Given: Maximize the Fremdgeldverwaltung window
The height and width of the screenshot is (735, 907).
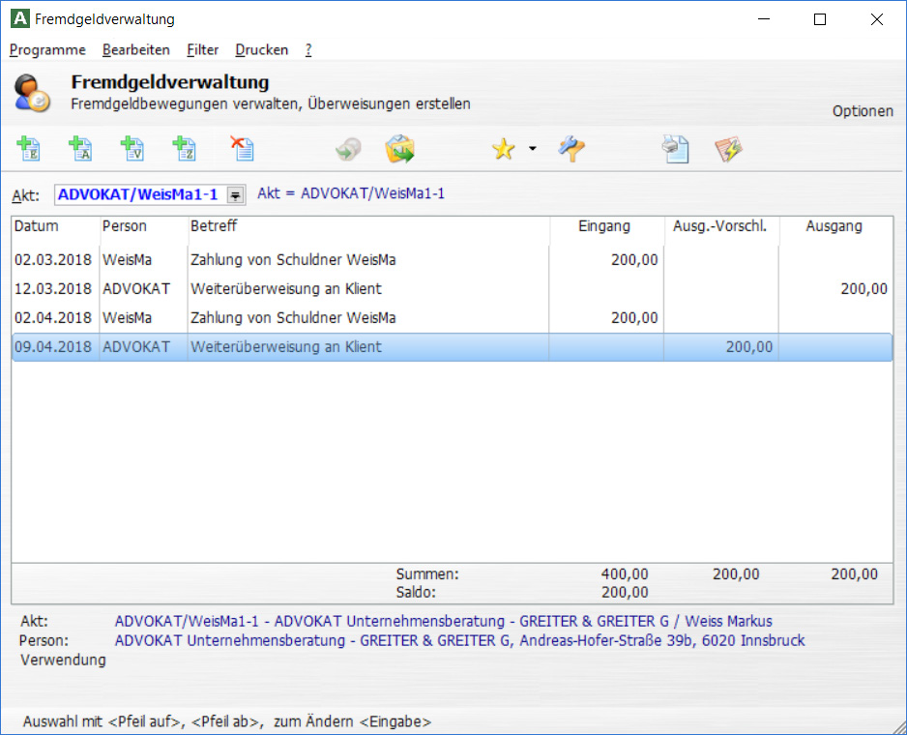Looking at the screenshot, I should [x=820, y=19].
